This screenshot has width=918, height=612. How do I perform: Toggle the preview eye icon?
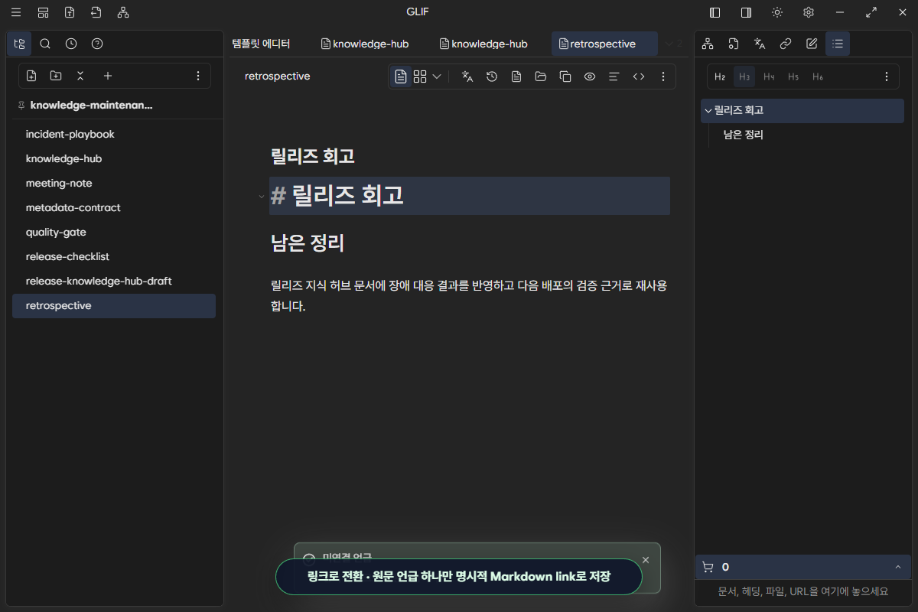pyautogui.click(x=590, y=76)
